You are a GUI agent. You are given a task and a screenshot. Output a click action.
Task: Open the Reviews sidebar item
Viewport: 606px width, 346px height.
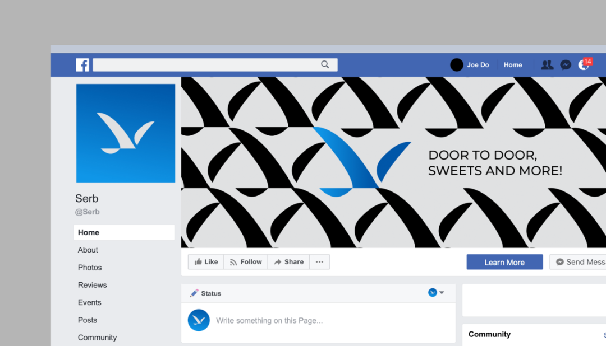tap(93, 285)
